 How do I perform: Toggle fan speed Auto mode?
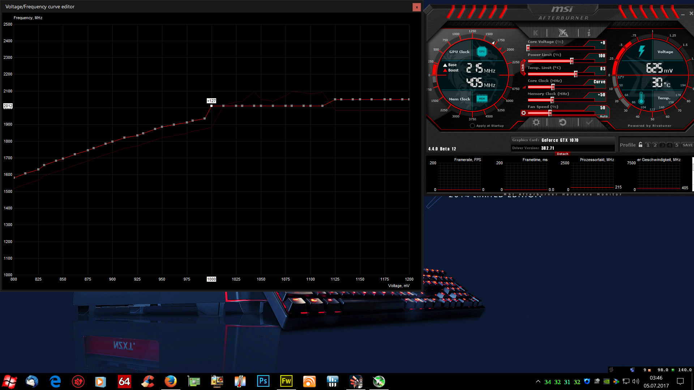click(x=603, y=116)
